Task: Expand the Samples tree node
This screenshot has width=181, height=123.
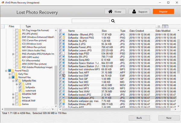Action: click(13, 98)
